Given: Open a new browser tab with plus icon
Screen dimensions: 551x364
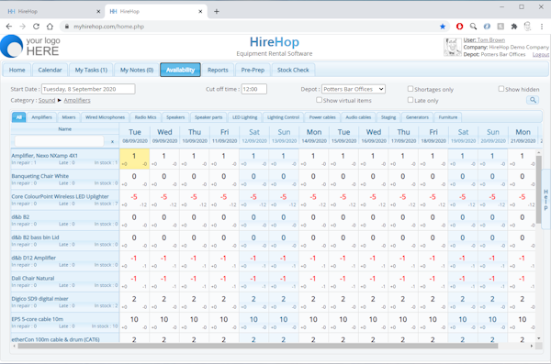Looking at the screenshot, I should coord(217,11).
